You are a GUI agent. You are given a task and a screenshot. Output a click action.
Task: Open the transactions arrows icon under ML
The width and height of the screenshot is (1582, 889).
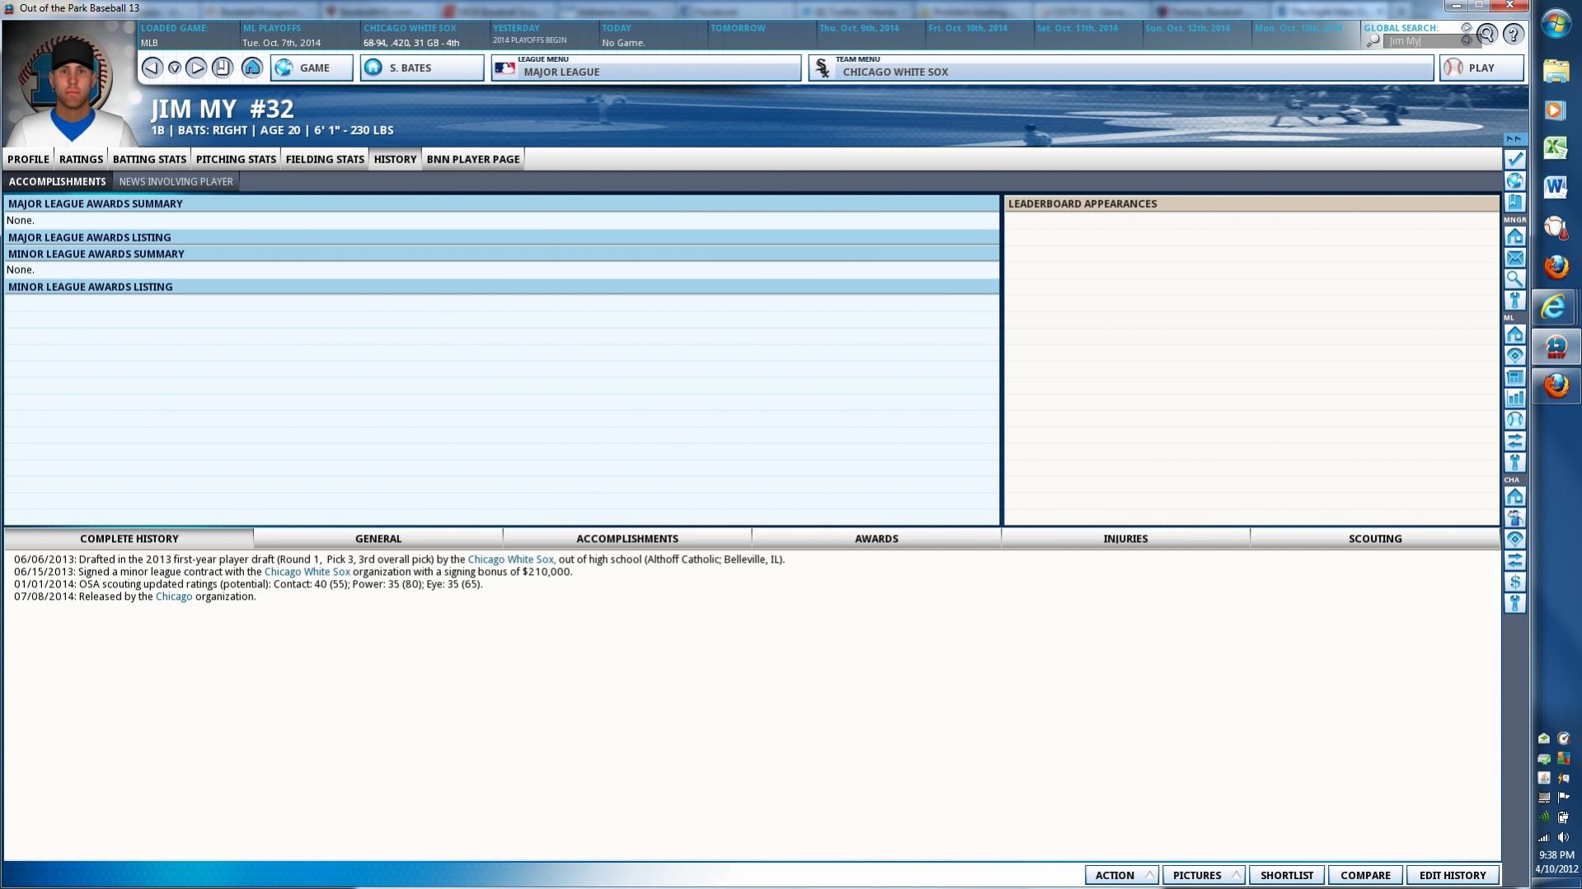[x=1515, y=442]
